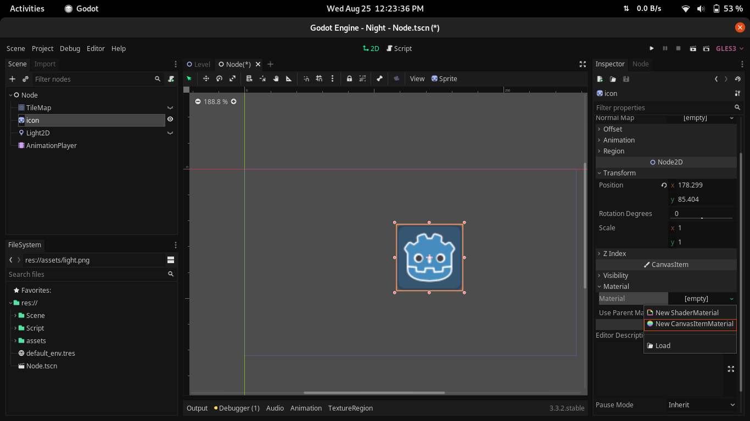Toggle visibility of the icon node
This screenshot has width=750, height=421.
tap(170, 120)
